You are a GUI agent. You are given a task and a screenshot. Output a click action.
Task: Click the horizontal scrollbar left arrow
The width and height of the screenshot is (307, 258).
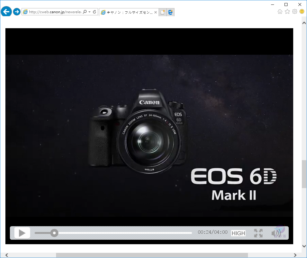pos(7,255)
